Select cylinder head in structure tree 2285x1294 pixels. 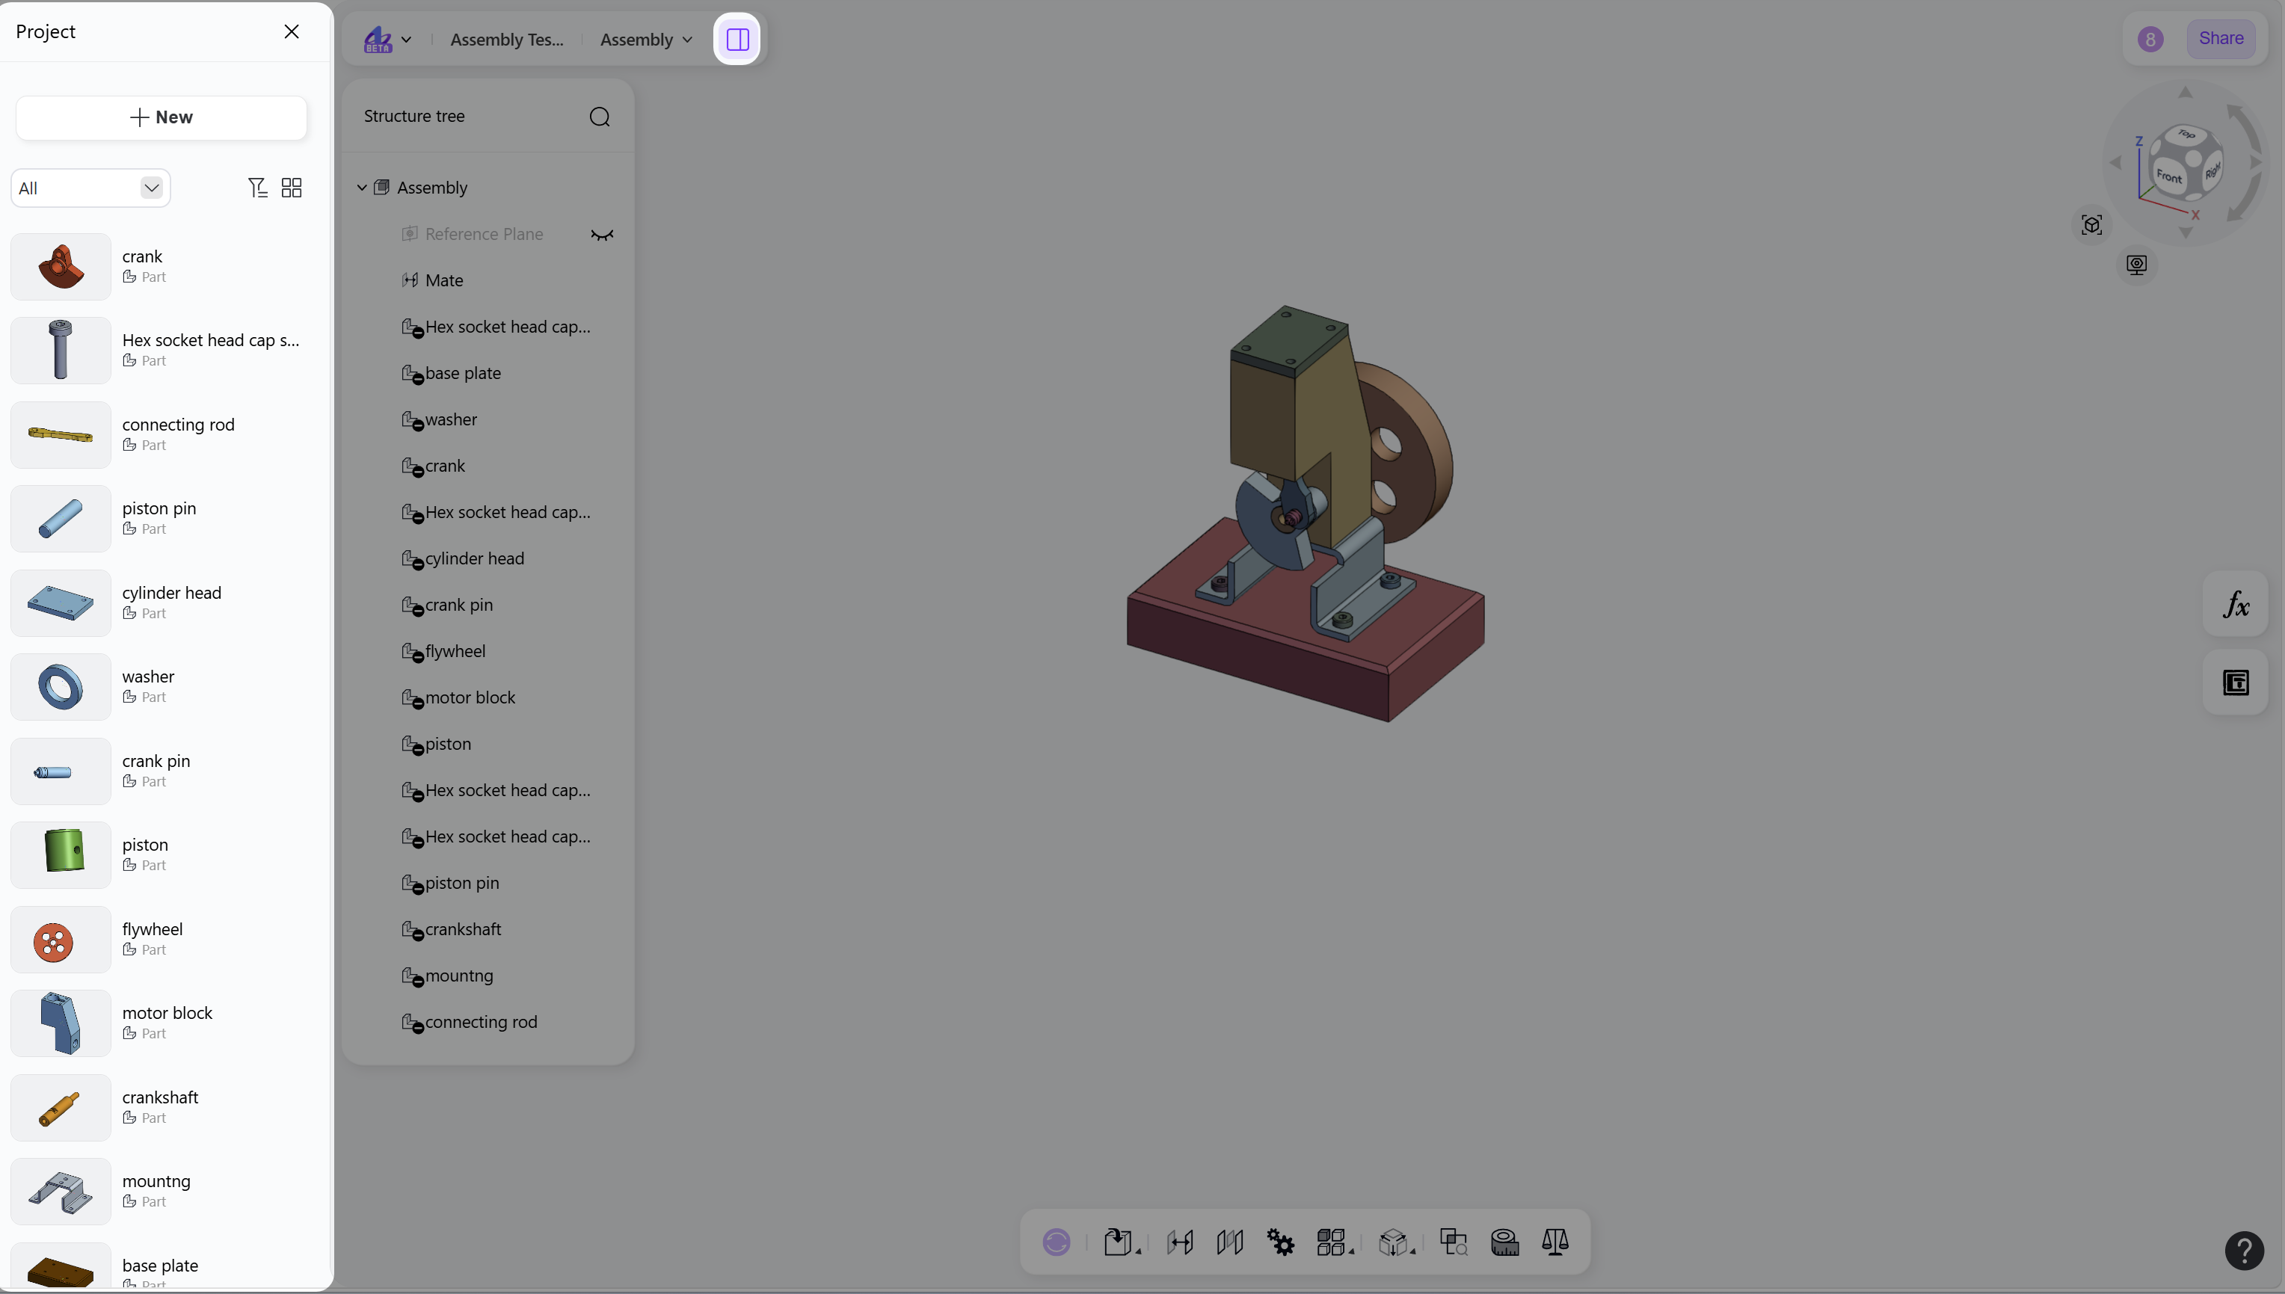point(475,558)
